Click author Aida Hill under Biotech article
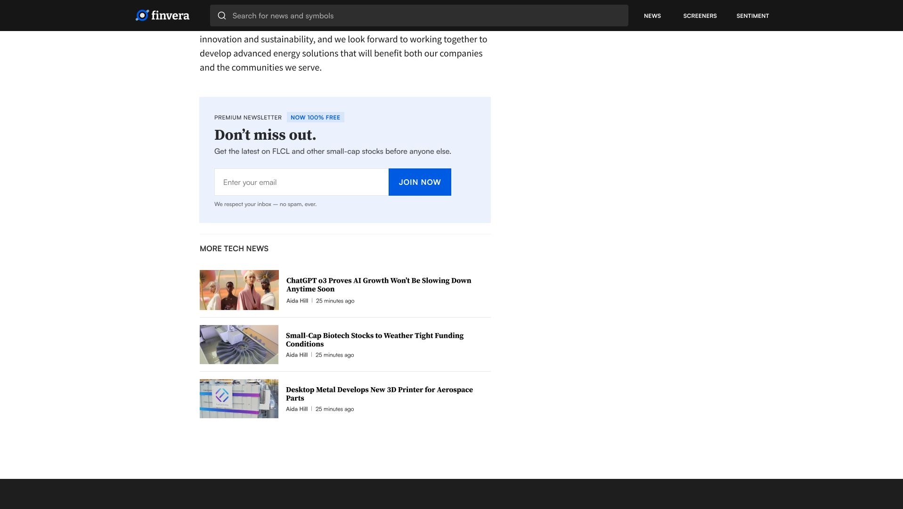 pos(297,355)
